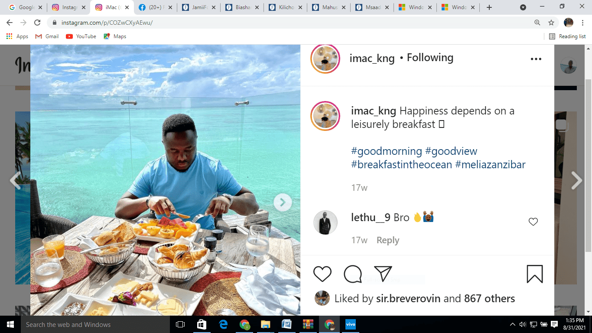Viewport: 592px width, 333px height.
Task: Go to the next photo in the carousel
Action: coord(283,202)
